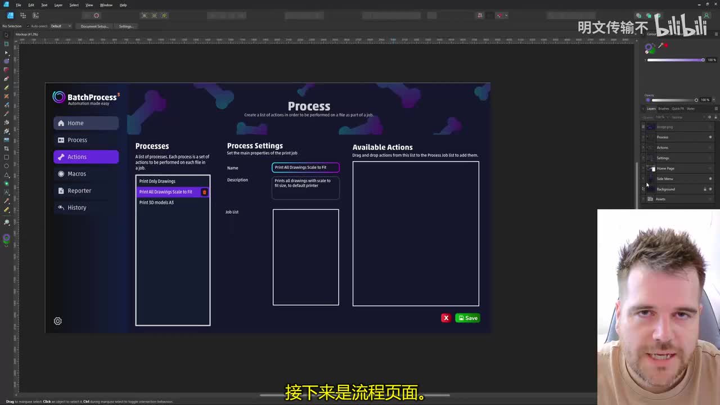Select the Corner tool
Image resolution: width=720 pixels, height=405 pixels.
click(6, 69)
